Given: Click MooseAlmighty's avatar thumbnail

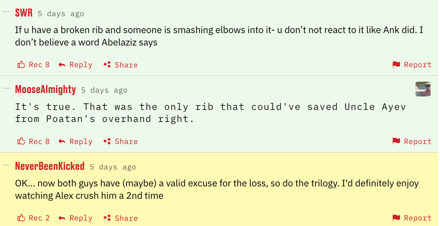Looking at the screenshot, I should click(423, 89).
